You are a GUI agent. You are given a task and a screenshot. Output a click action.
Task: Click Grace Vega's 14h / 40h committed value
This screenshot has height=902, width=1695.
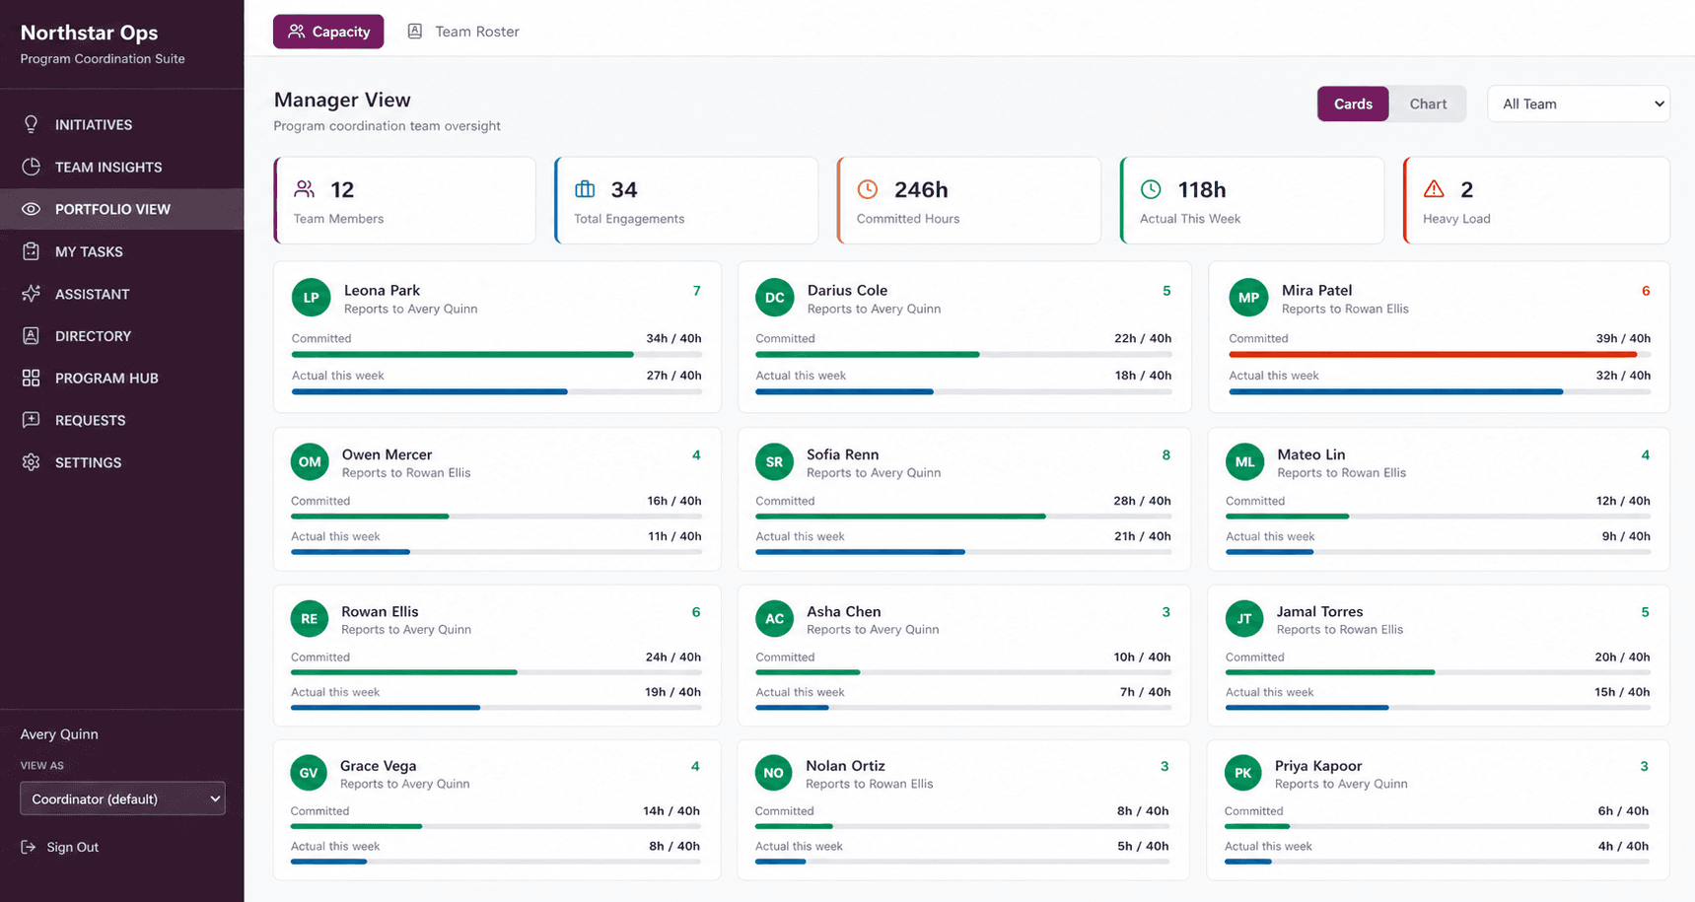[x=671, y=811]
